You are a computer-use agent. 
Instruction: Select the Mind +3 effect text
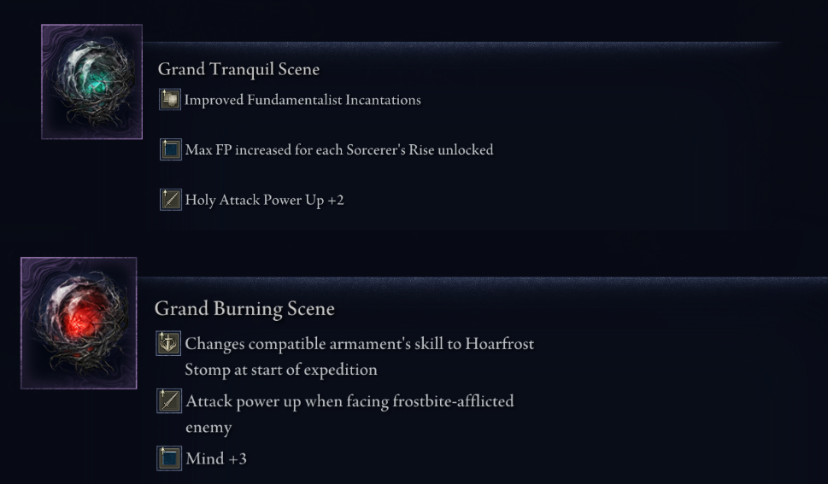[216, 458]
